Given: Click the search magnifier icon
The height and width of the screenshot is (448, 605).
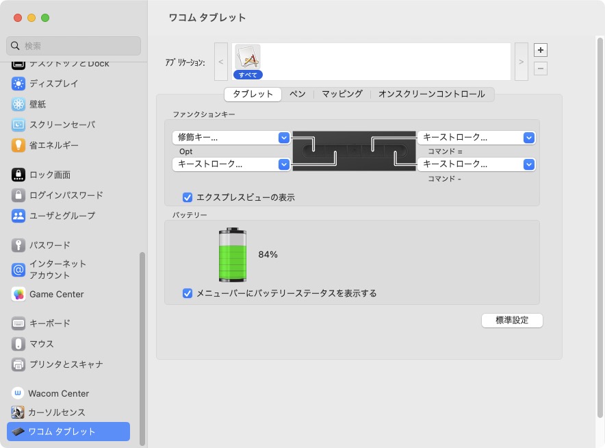Looking at the screenshot, I should click(x=15, y=46).
